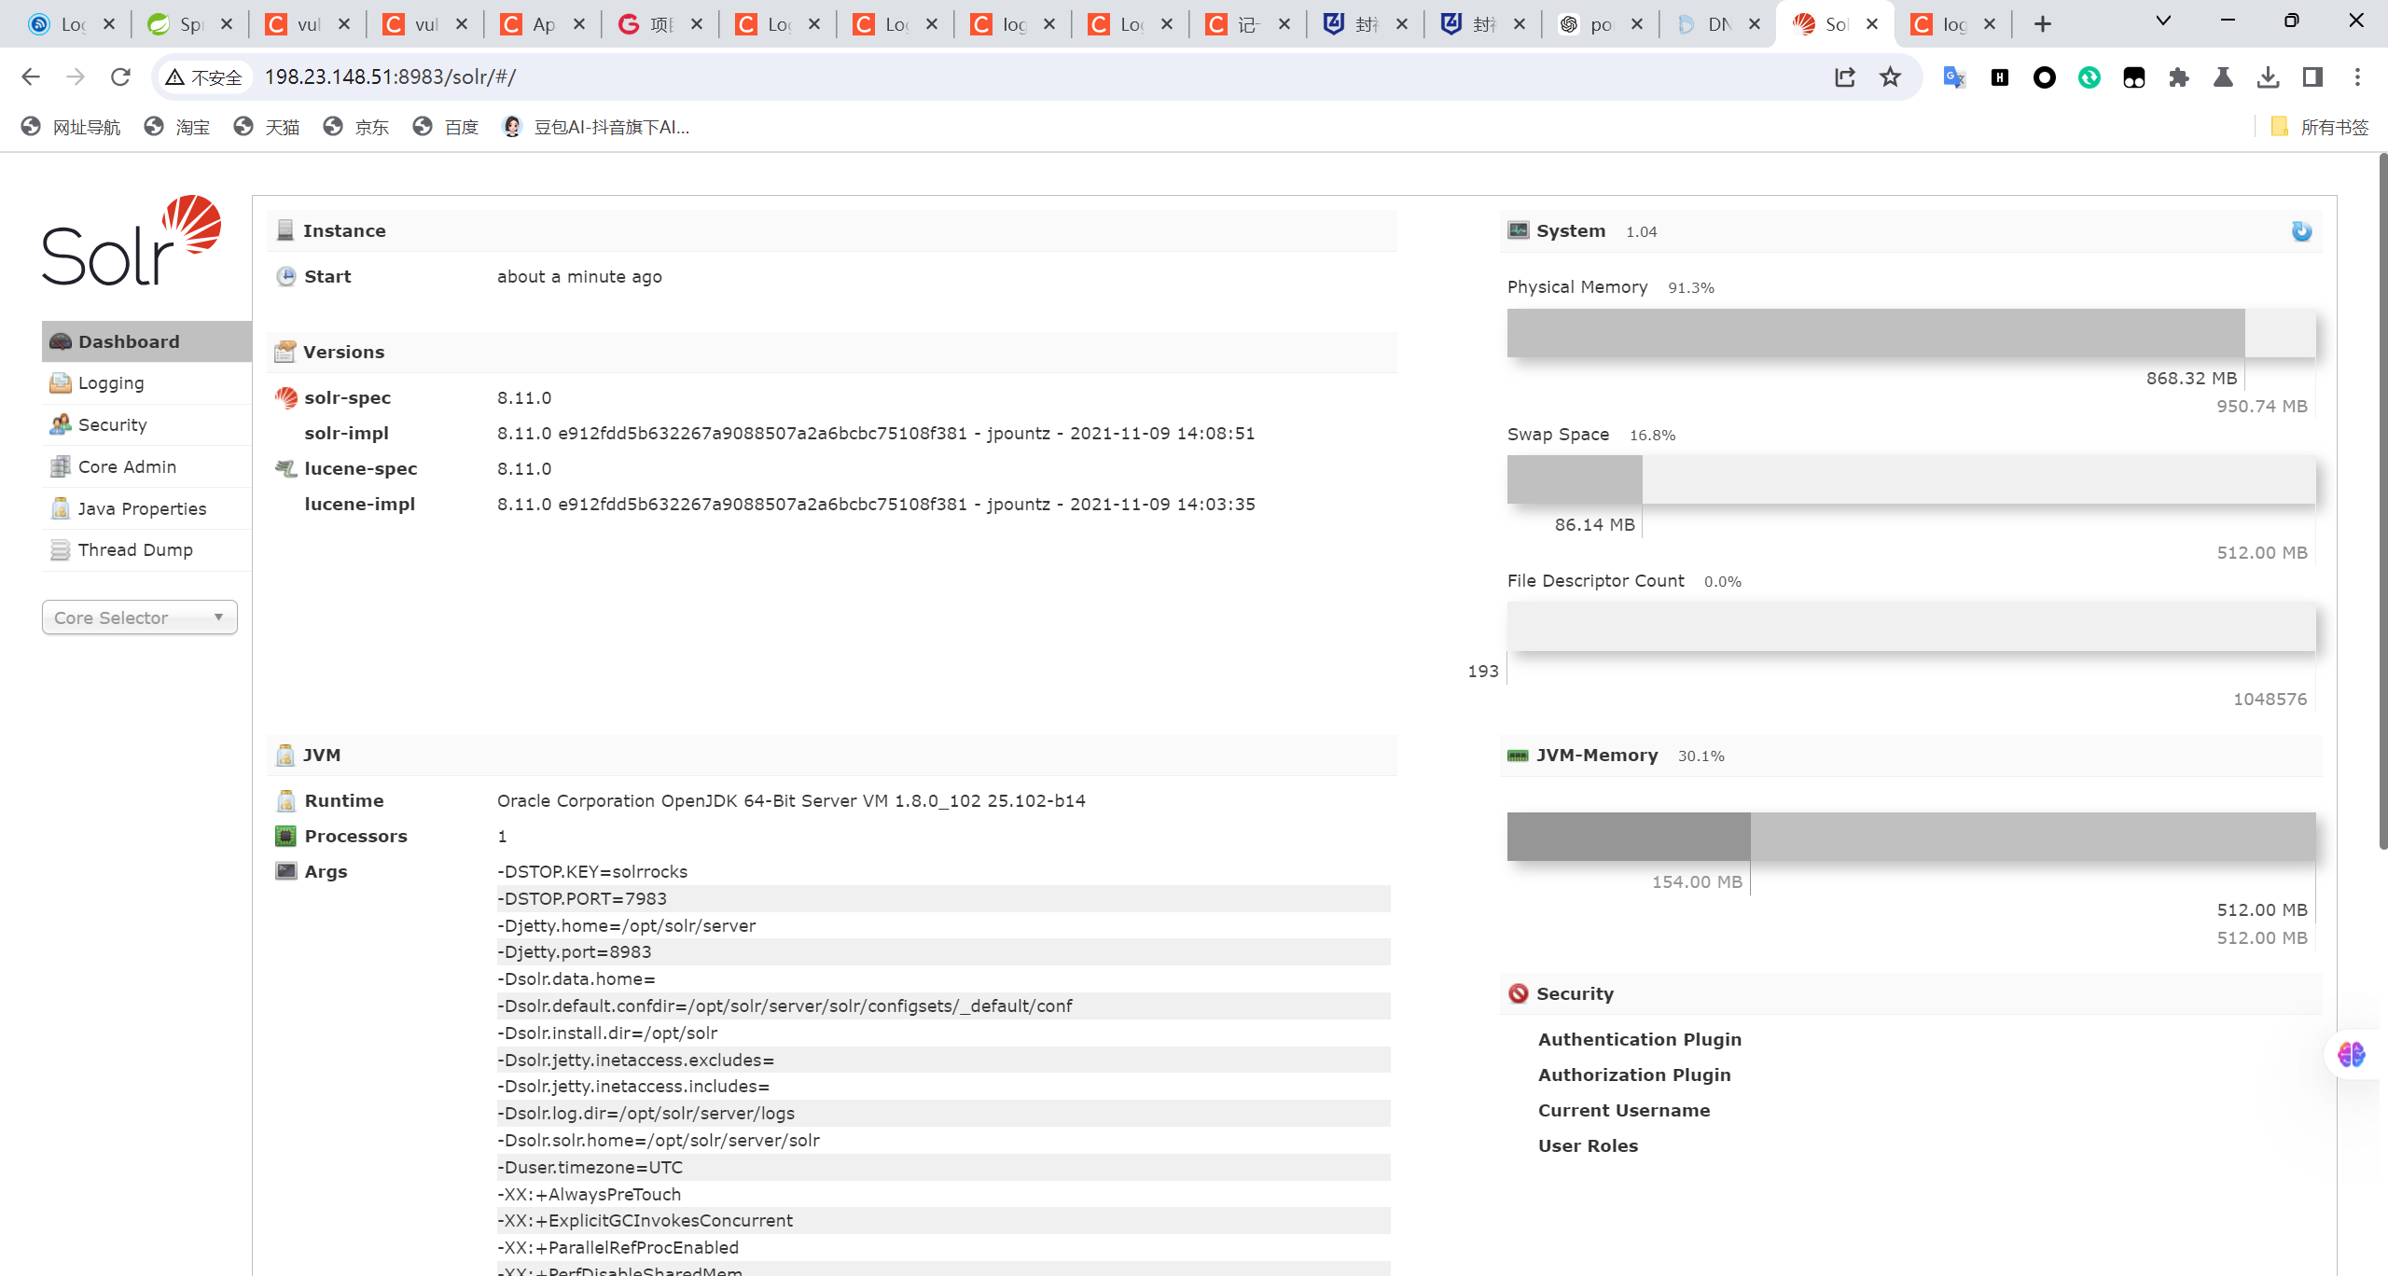The height and width of the screenshot is (1276, 2388).
Task: Click the red Security section icon
Action: point(1519,993)
